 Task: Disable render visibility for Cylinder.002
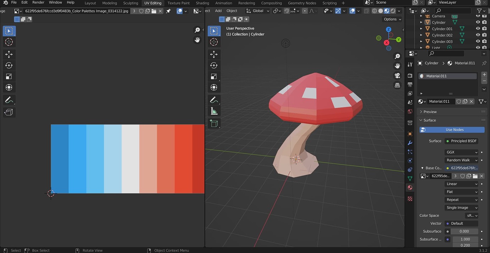484,35
